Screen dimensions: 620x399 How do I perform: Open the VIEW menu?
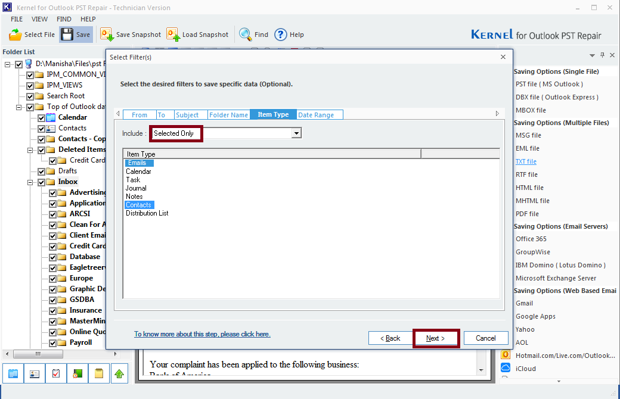pos(39,19)
